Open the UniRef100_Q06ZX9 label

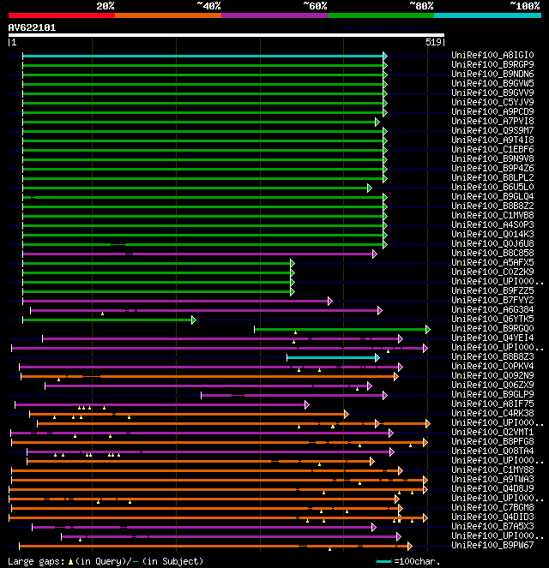pyautogui.click(x=492, y=385)
